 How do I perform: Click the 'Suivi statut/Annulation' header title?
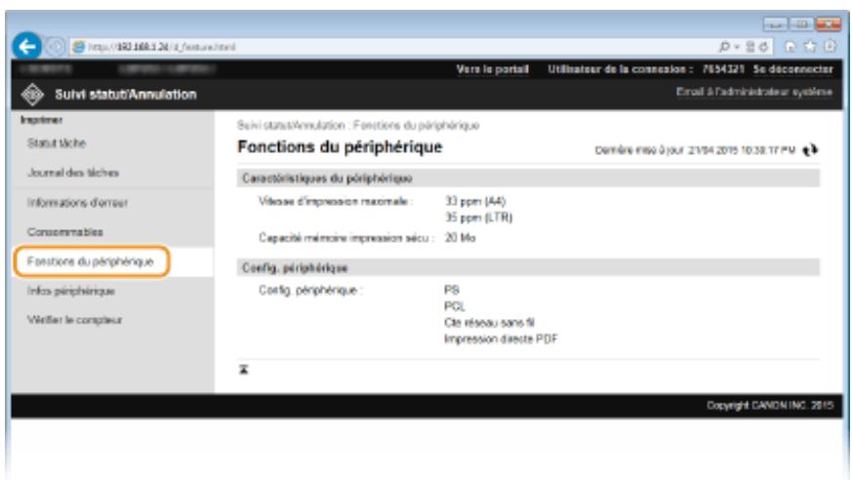tap(126, 95)
